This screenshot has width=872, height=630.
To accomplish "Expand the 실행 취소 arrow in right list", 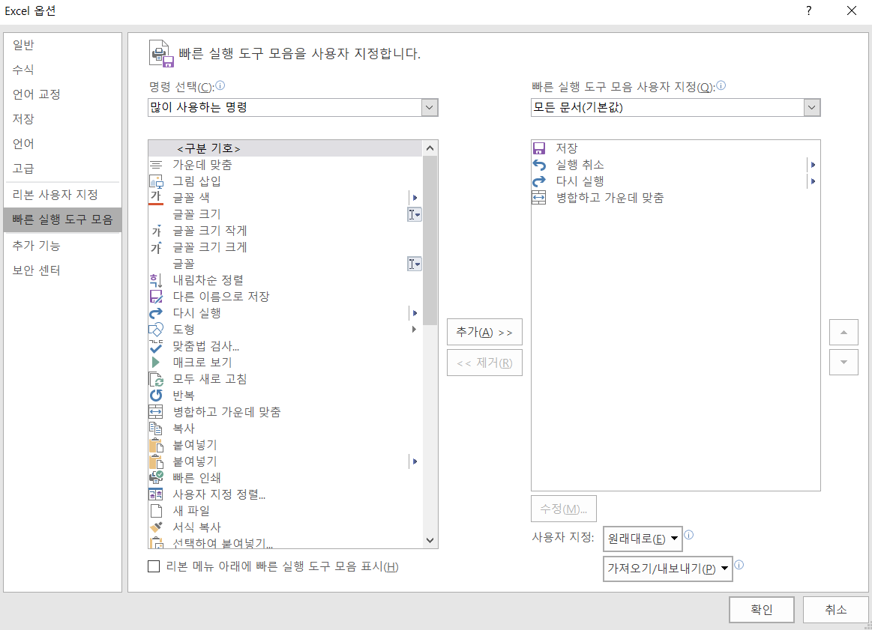I will click(813, 165).
